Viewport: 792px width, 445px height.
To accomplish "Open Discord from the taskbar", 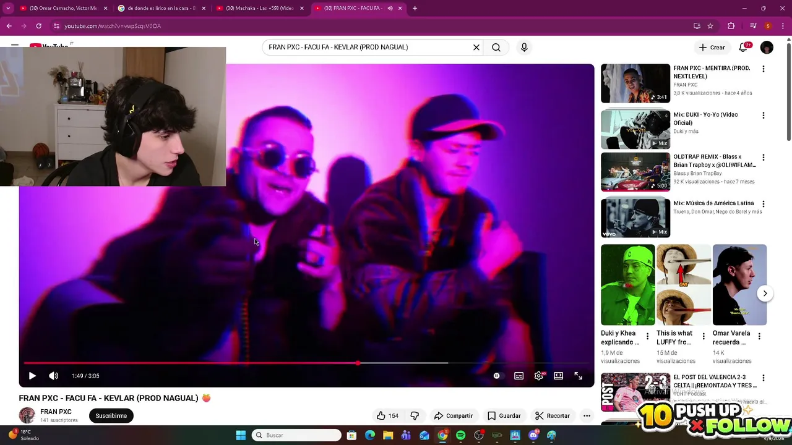I will pyautogui.click(x=533, y=435).
